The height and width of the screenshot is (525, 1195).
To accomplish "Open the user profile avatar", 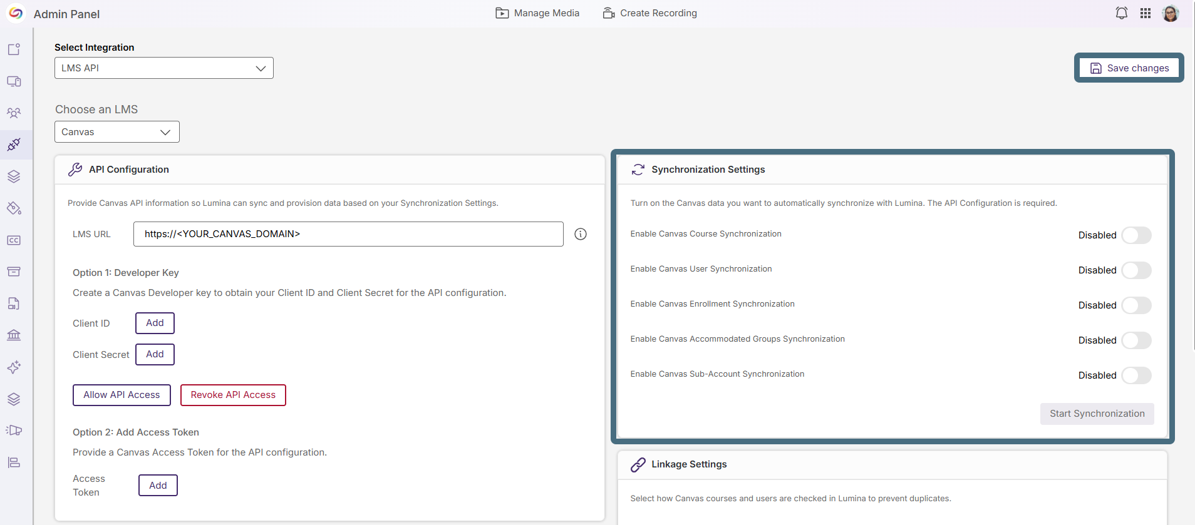I will (x=1171, y=13).
